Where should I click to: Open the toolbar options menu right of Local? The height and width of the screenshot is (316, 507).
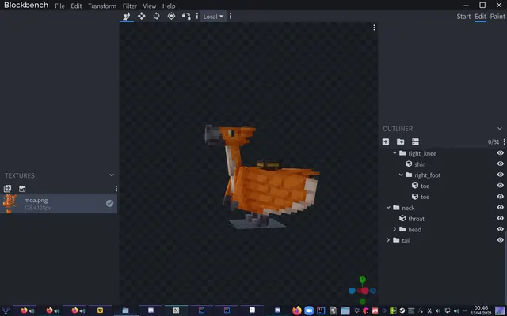(x=231, y=16)
